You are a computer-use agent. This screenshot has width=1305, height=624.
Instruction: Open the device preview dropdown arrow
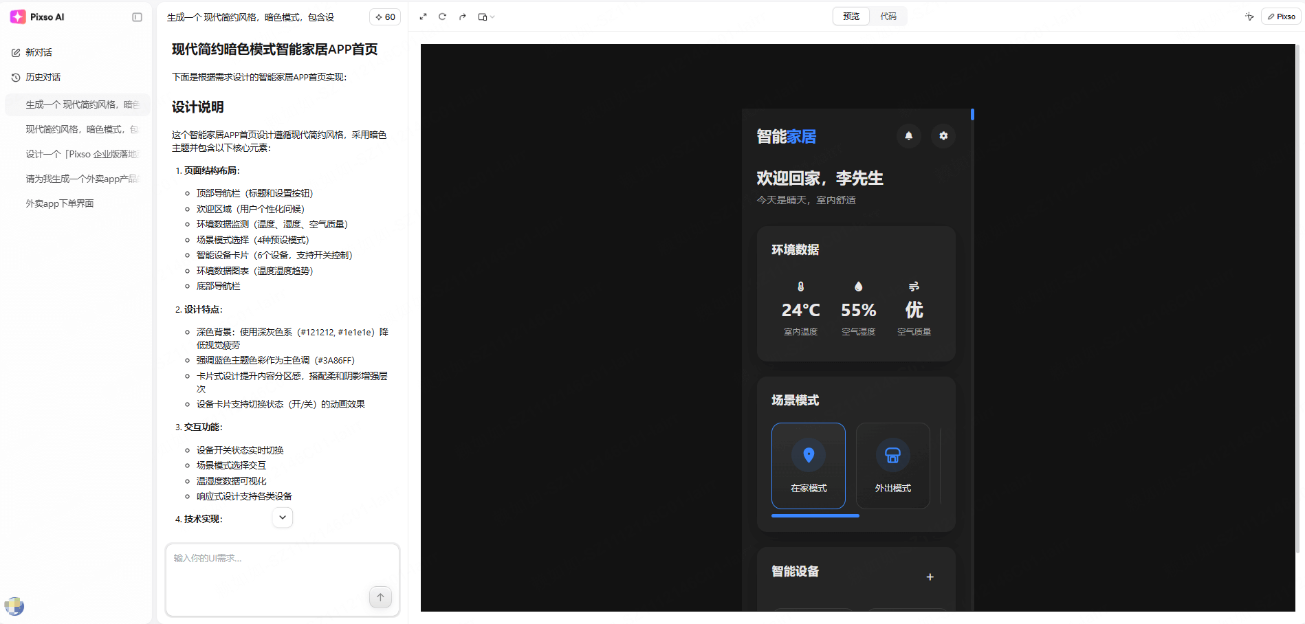pyautogui.click(x=492, y=16)
